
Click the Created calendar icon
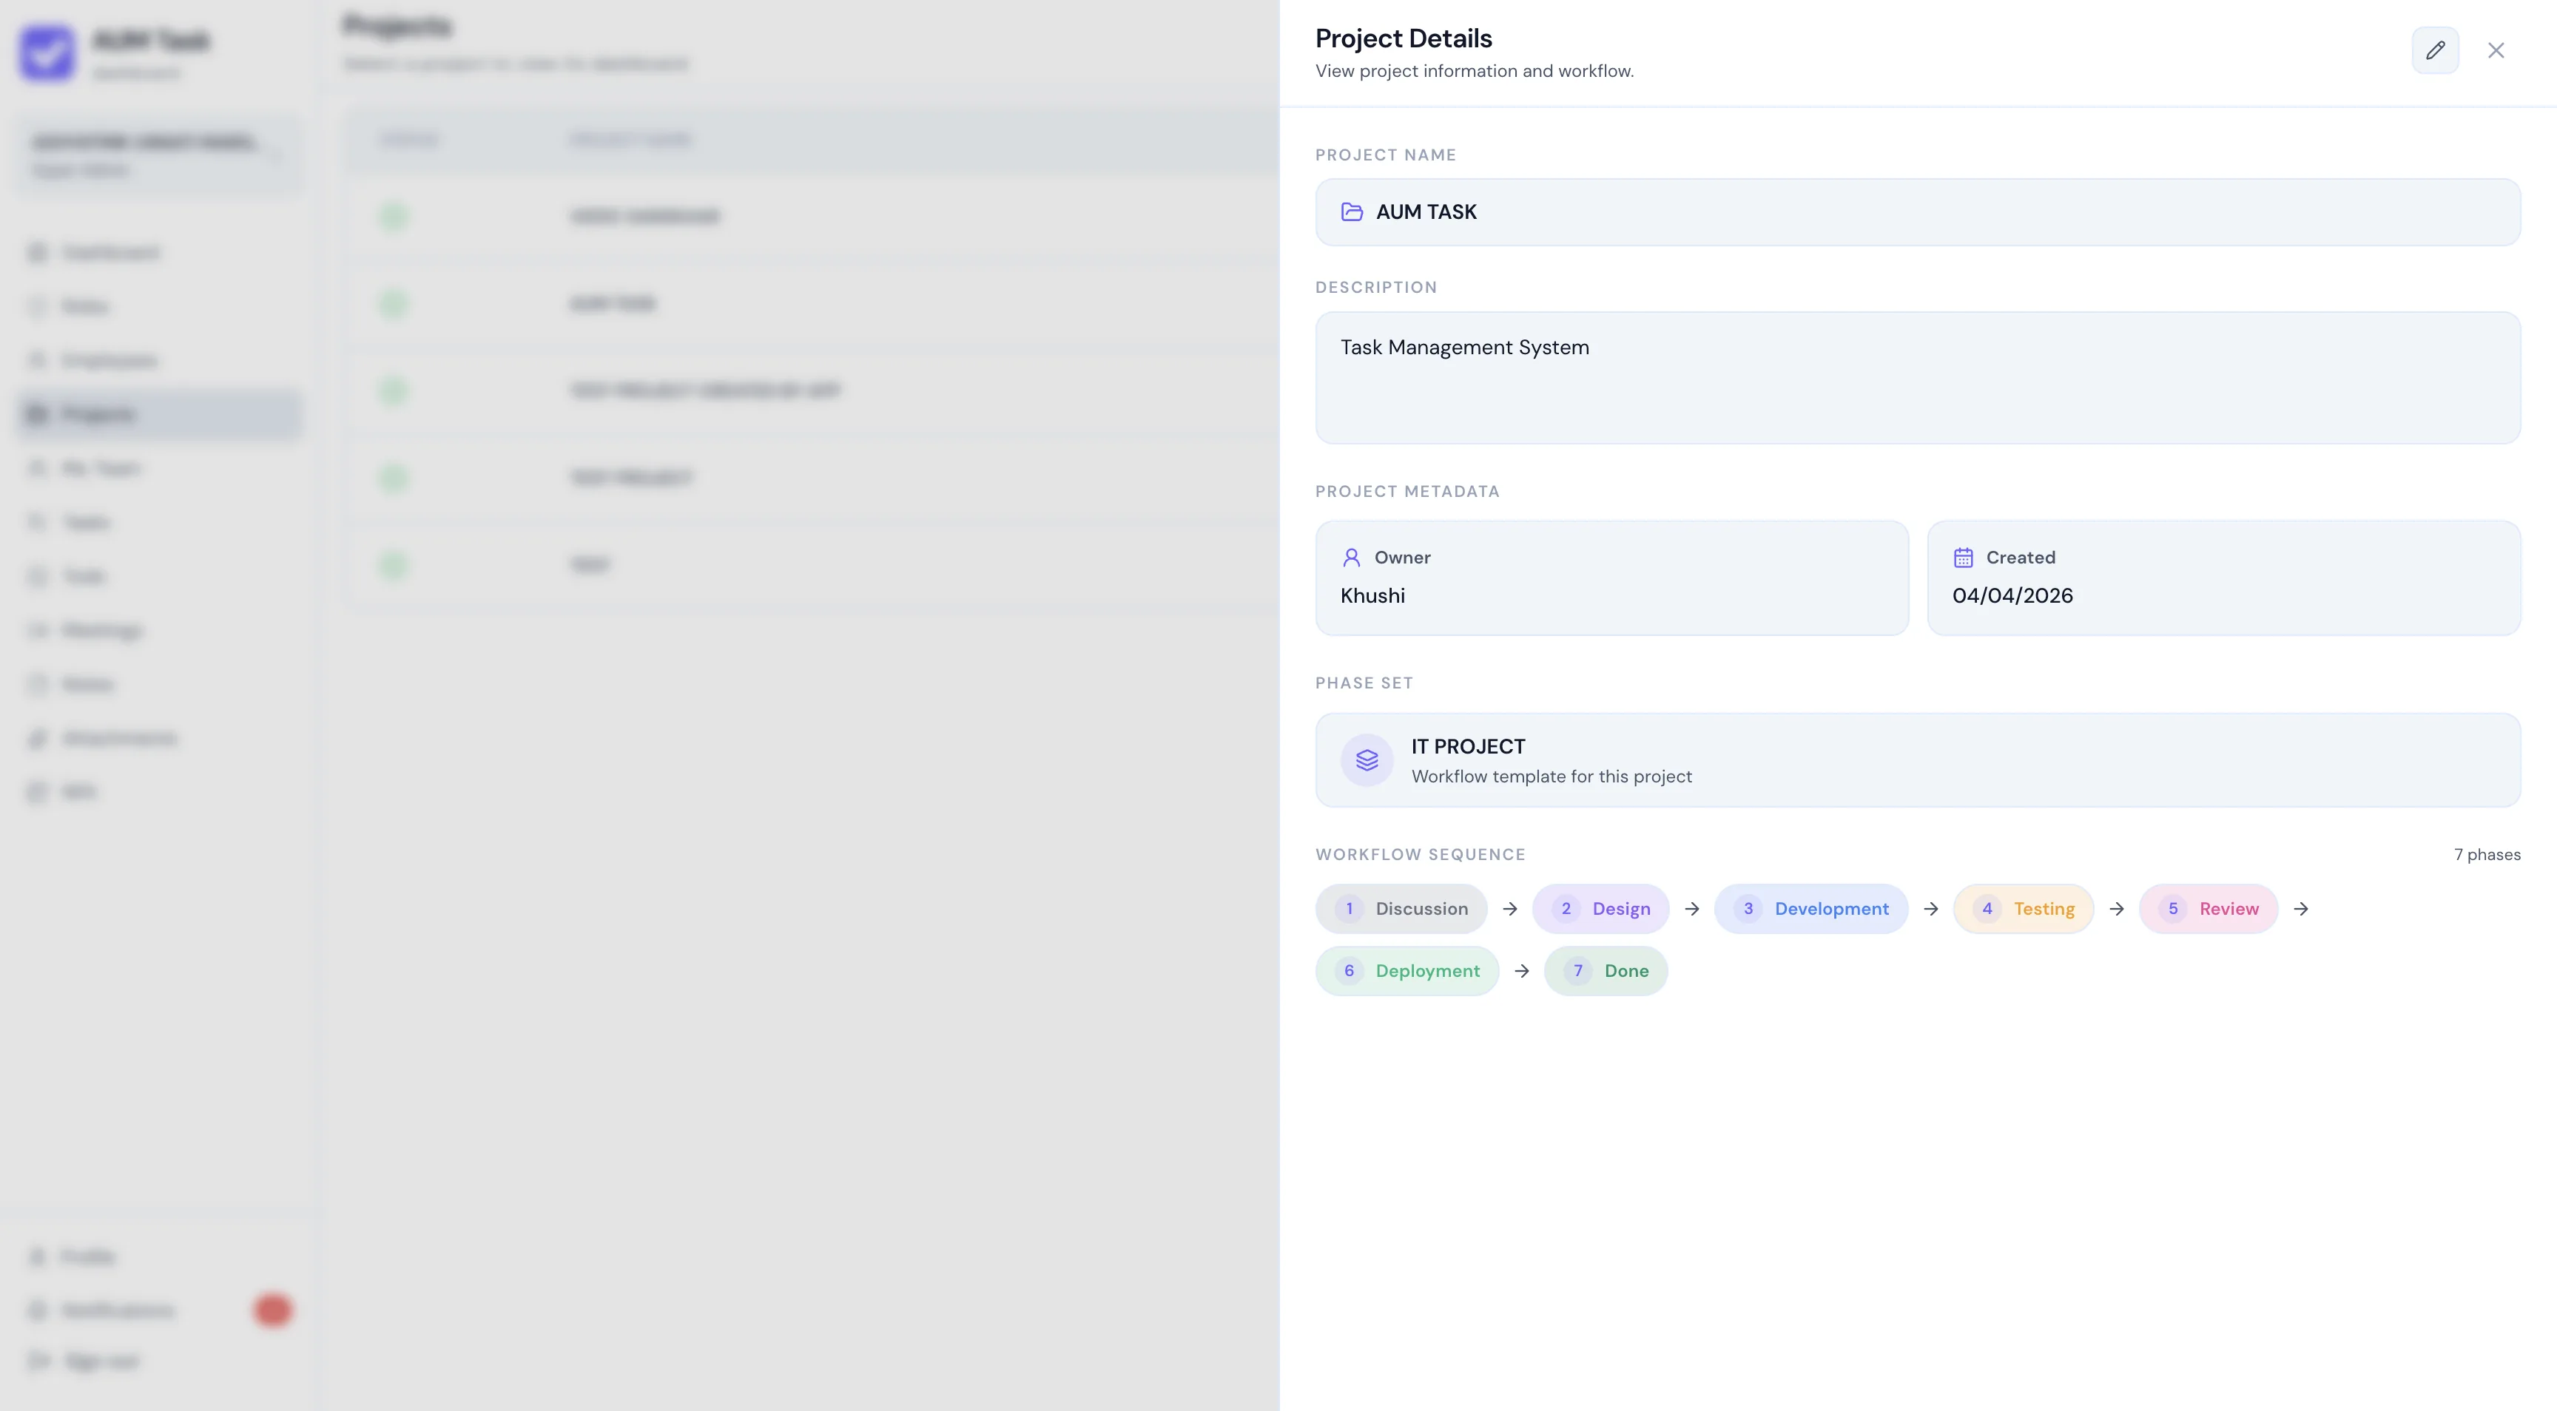click(1962, 558)
